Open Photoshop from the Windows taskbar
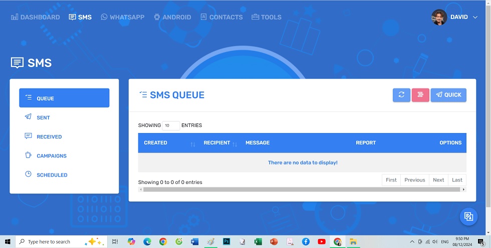The height and width of the screenshot is (248, 491). click(226, 241)
